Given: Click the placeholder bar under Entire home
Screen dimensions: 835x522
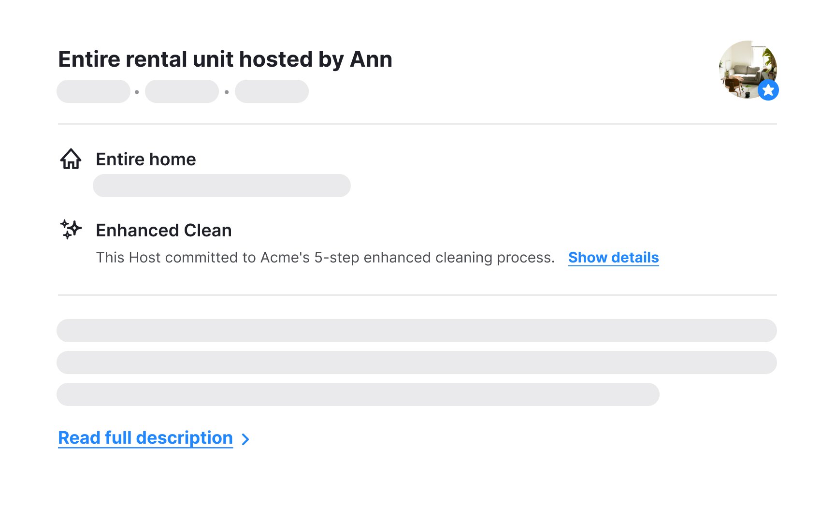Looking at the screenshot, I should point(221,186).
